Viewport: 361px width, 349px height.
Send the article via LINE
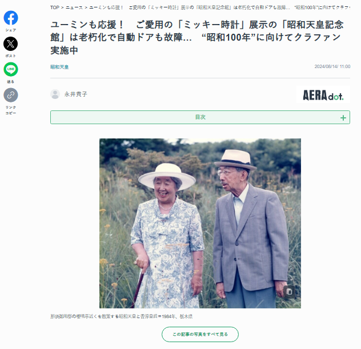point(11,69)
